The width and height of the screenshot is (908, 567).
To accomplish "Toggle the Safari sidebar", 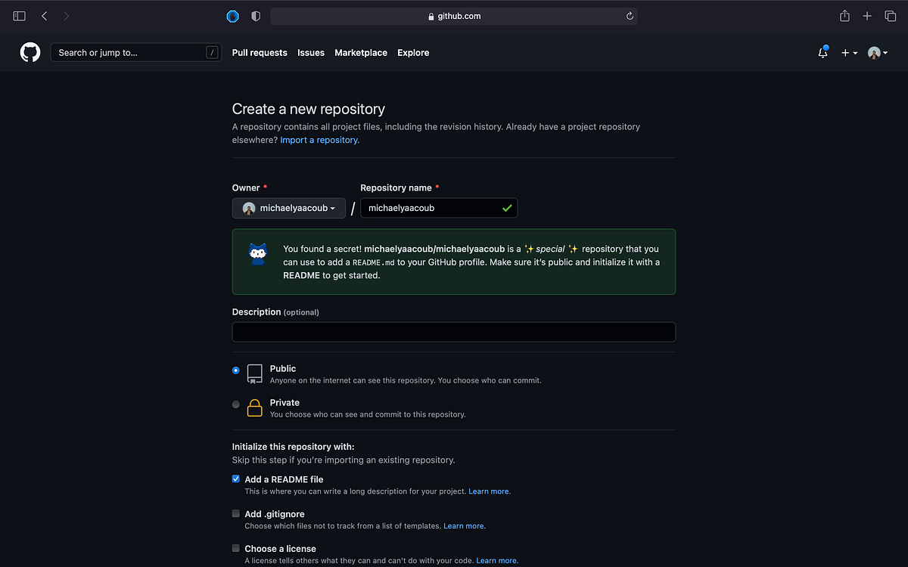I will click(x=18, y=15).
